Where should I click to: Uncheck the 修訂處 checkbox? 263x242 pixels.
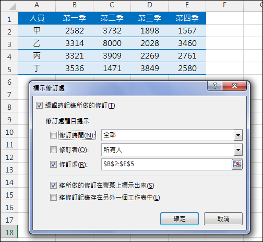coord(53,164)
